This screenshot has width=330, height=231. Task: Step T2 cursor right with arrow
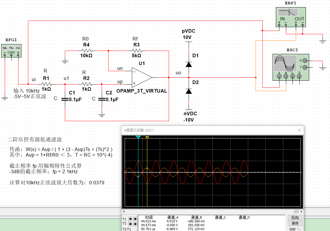[135, 224]
